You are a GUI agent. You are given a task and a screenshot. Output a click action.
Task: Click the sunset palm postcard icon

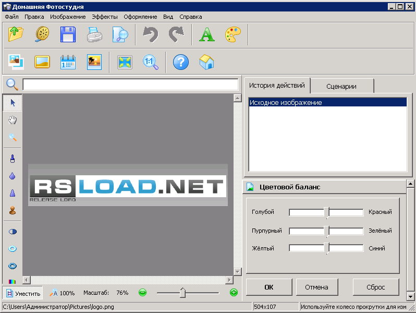click(94, 62)
